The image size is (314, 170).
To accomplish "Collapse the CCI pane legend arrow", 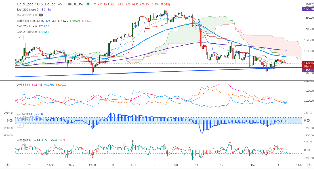I will [20, 125].
